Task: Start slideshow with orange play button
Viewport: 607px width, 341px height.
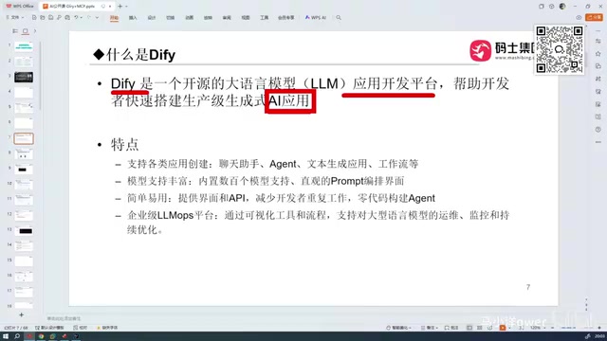Action: [503, 328]
